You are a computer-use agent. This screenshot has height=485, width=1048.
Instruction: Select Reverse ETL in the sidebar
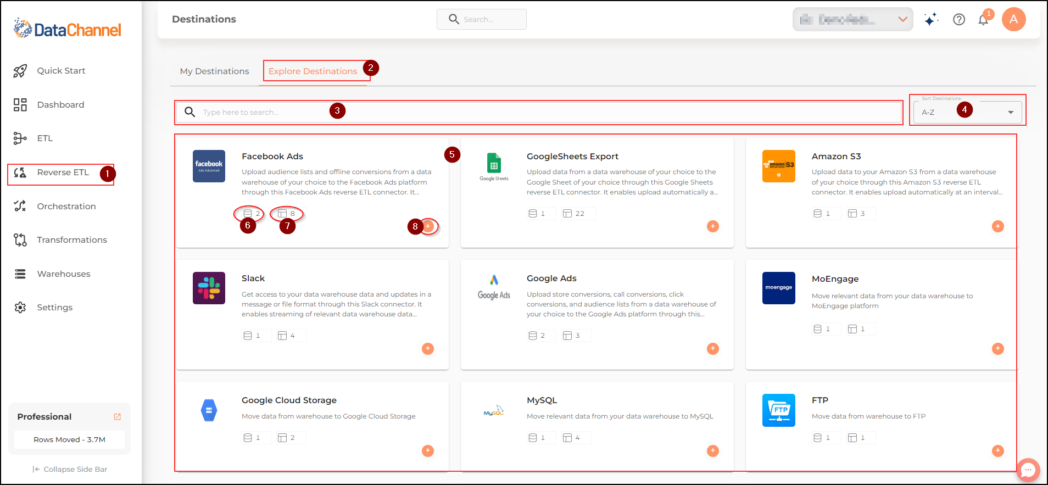[63, 172]
